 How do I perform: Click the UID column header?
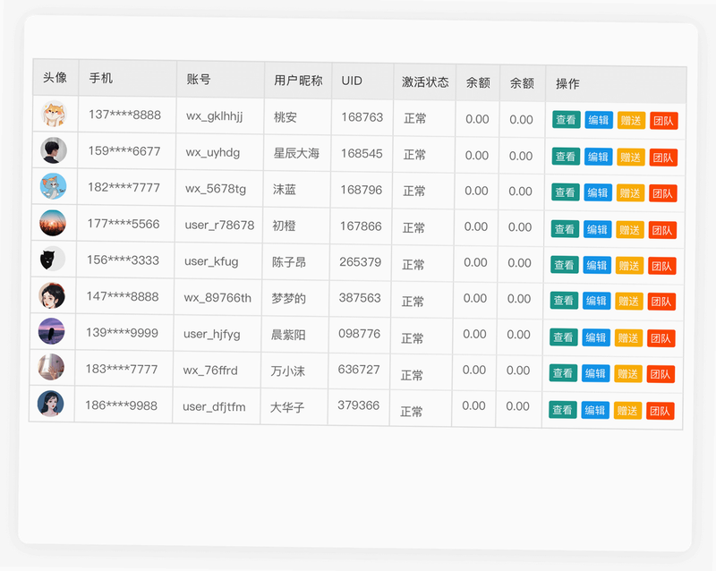pyautogui.click(x=352, y=81)
